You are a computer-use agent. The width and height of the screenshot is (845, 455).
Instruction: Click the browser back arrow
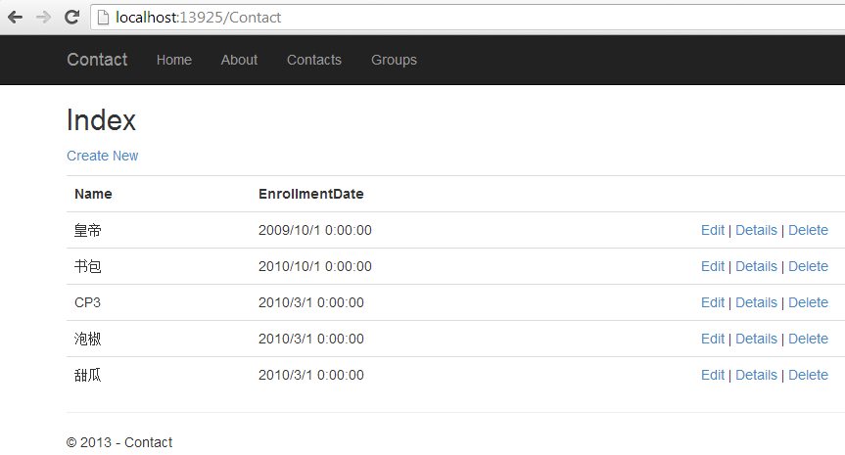[16, 18]
